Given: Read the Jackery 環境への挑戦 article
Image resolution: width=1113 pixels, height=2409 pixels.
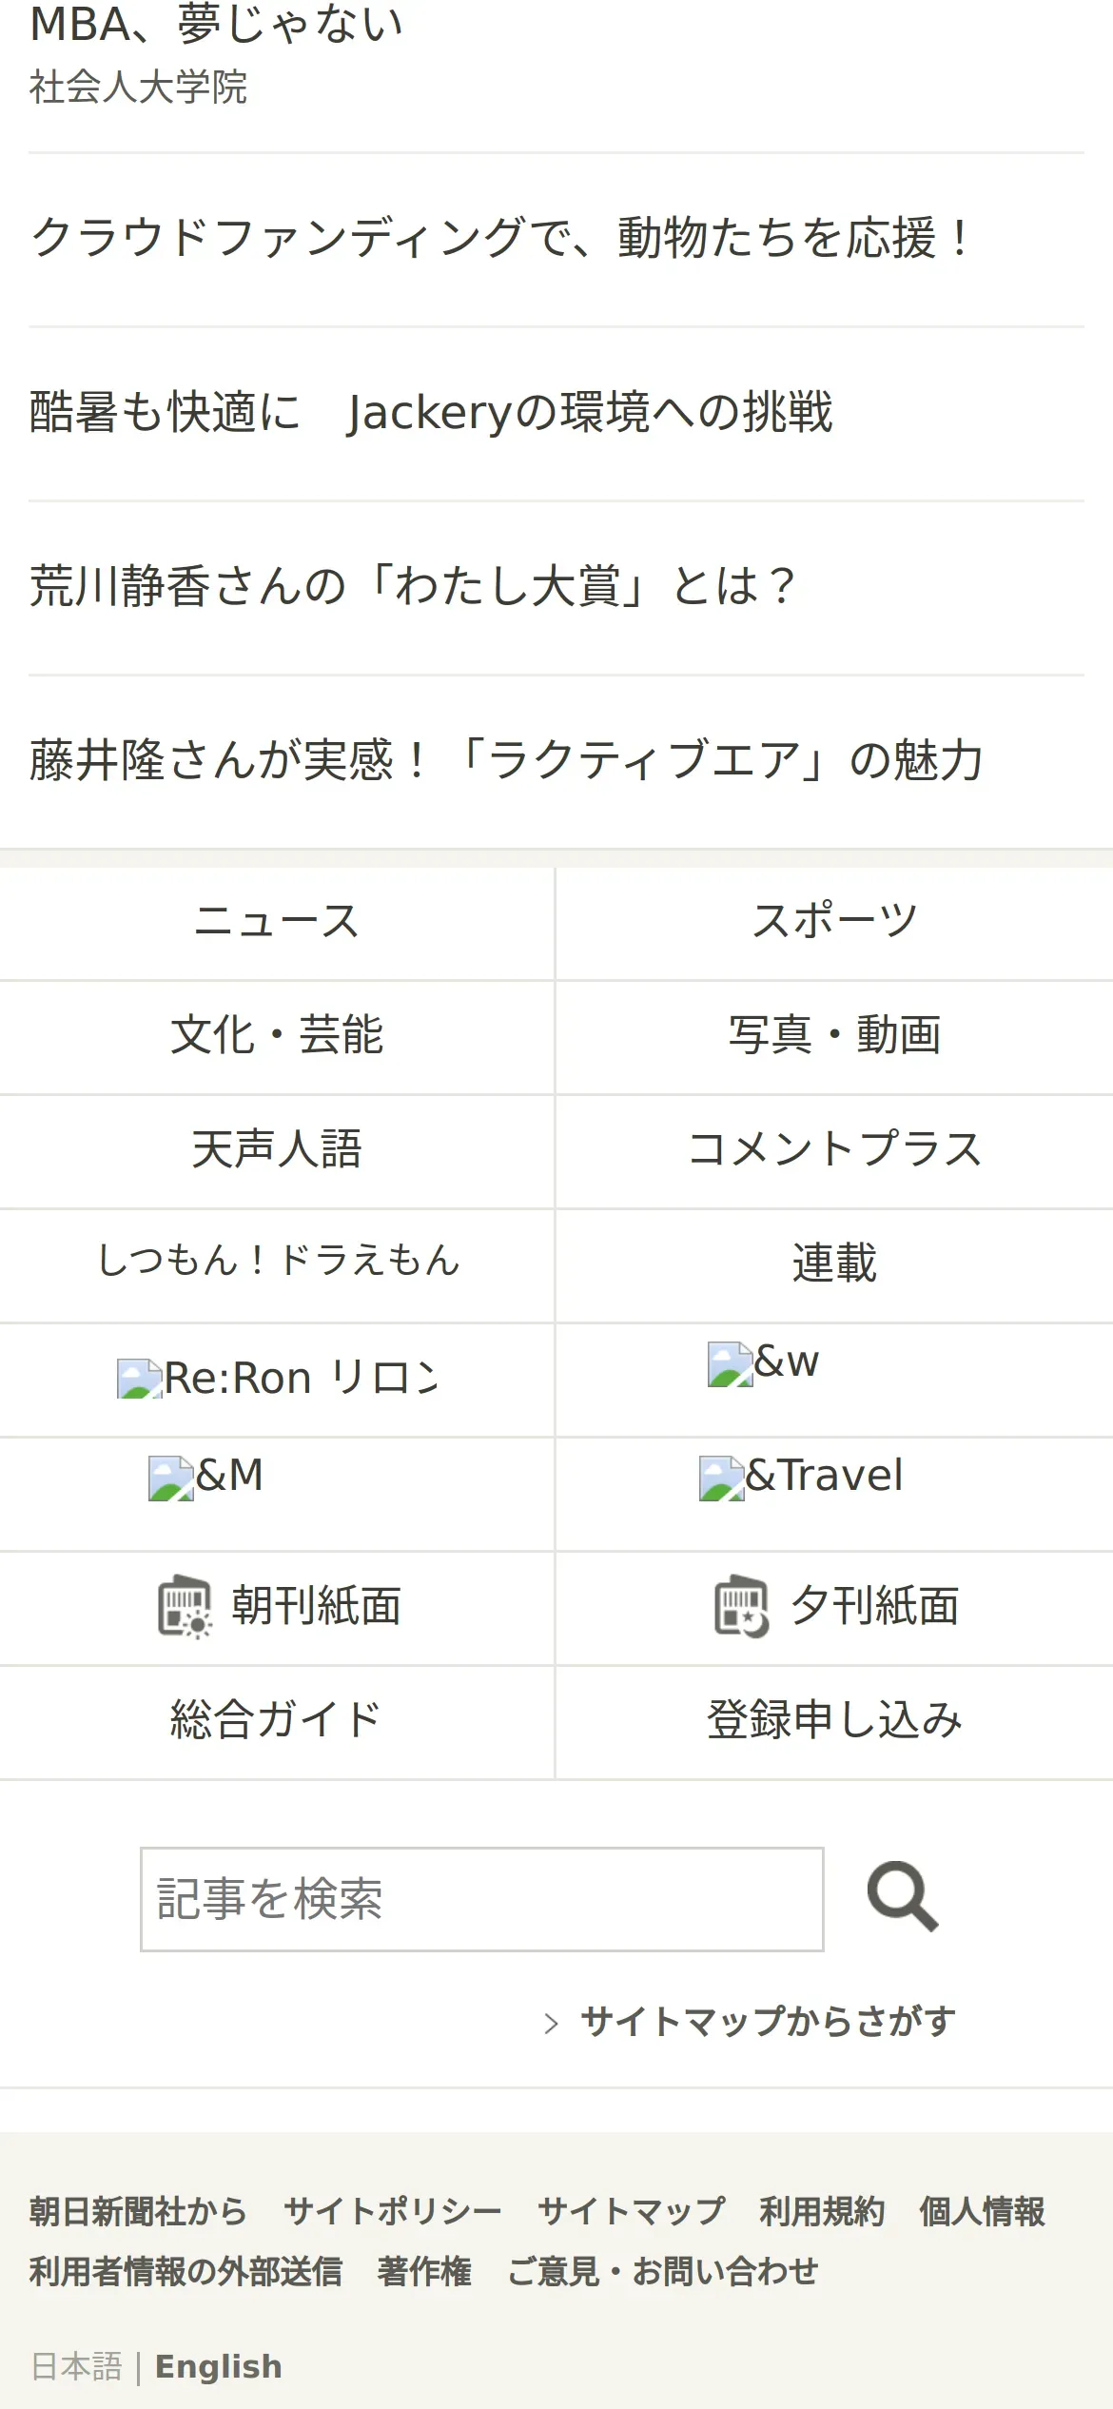Looking at the screenshot, I should pyautogui.click(x=431, y=413).
